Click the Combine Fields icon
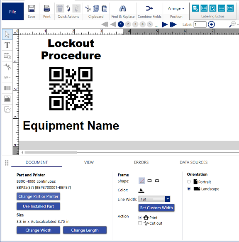This screenshot has height=242, width=239. tap(149, 8)
